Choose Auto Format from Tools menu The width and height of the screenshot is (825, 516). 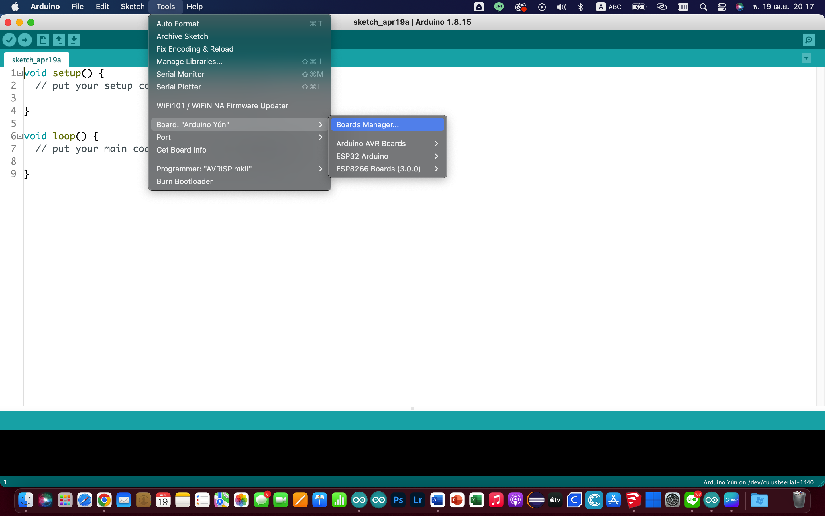pos(239,24)
